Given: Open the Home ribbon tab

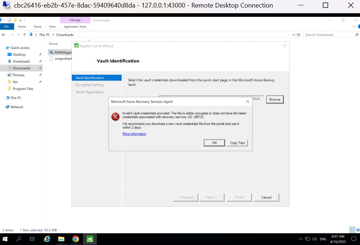Looking at the screenshot, I should pyautogui.click(x=22, y=26).
